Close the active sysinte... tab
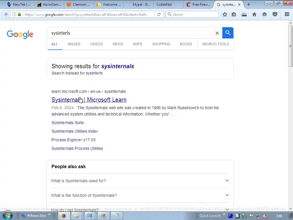 click(239, 5)
